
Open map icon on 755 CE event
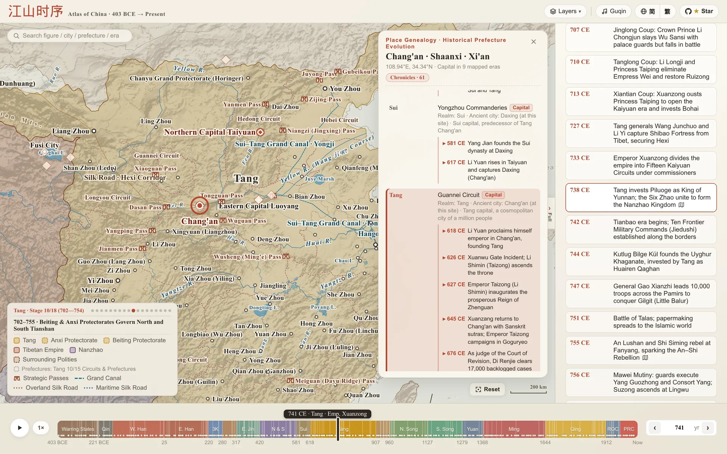click(645, 358)
